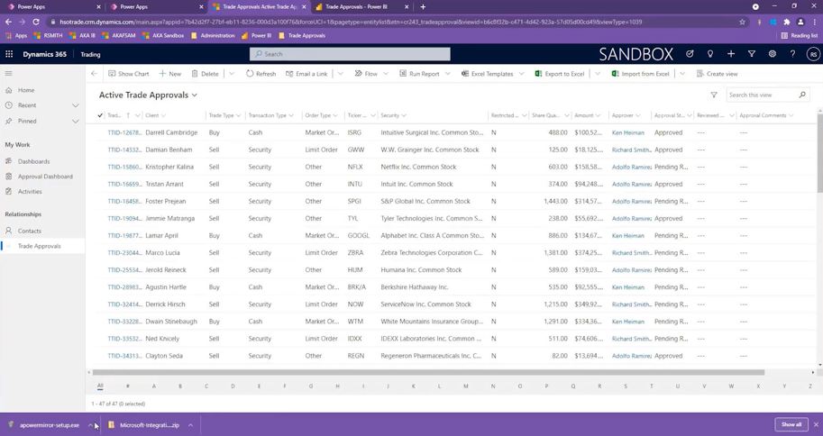
Task: Open the Dynamics 365 app launcher waffle
Action: click(x=9, y=54)
